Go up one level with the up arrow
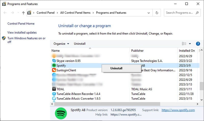The image size is (204, 121). [x=23, y=13]
